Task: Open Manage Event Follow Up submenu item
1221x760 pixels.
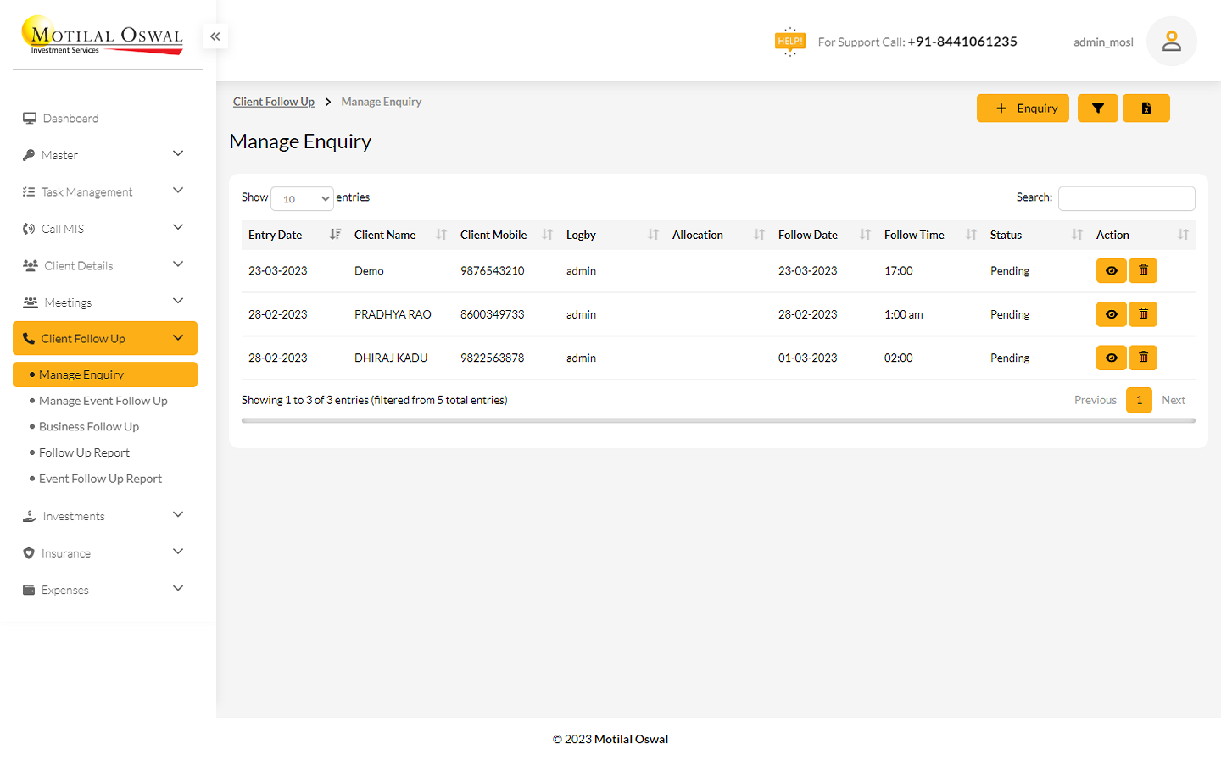Action: 103,401
